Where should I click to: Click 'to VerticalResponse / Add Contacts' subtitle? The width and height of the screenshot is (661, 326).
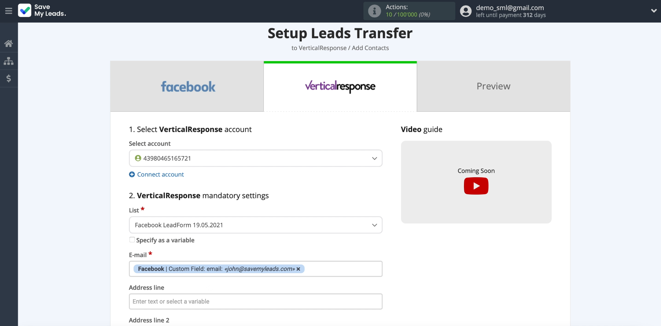(340, 48)
